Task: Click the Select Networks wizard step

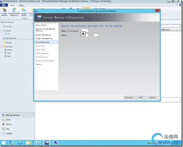Action: tap(42, 53)
